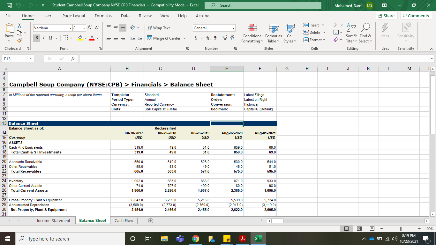Click the Share button

[387, 15]
